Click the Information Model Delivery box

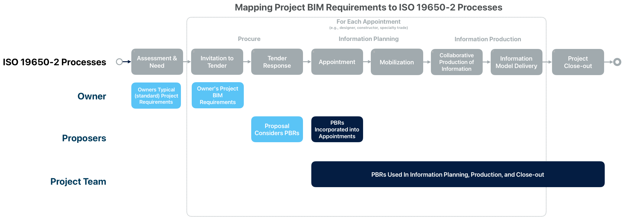516,62
